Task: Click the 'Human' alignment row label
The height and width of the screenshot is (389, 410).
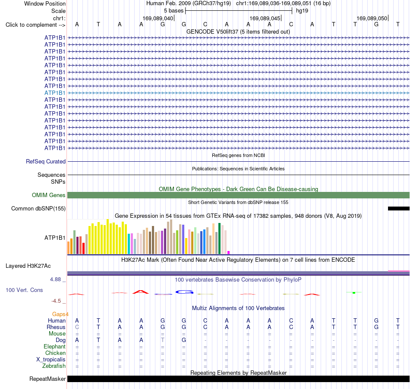Action: [57, 320]
